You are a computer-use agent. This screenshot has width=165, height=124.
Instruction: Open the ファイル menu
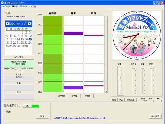coord(6,6)
